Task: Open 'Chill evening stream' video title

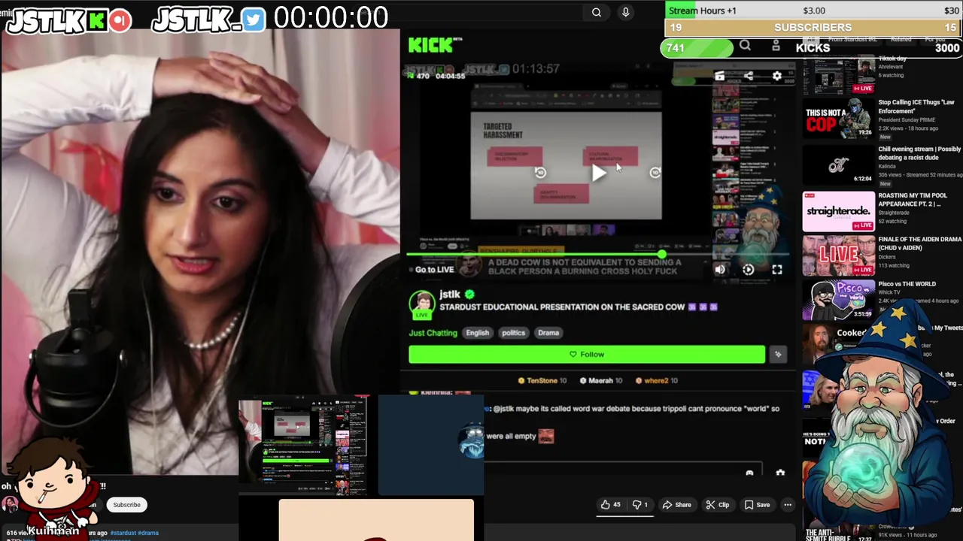Action: 919,153
